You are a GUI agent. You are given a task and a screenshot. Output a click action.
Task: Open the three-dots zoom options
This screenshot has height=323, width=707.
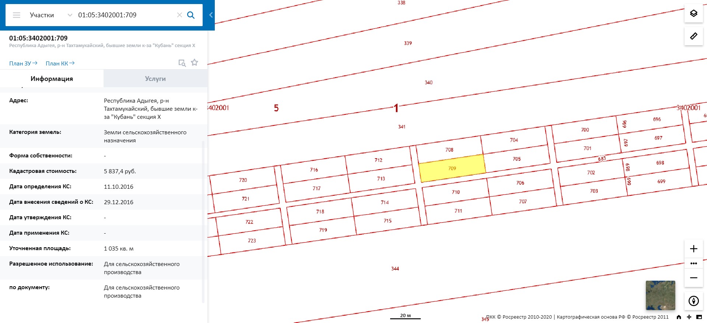[x=693, y=263]
